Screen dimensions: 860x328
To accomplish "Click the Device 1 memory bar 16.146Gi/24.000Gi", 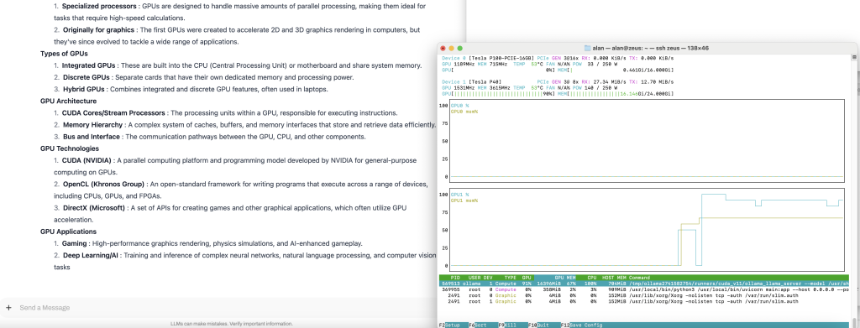I will tap(616, 94).
